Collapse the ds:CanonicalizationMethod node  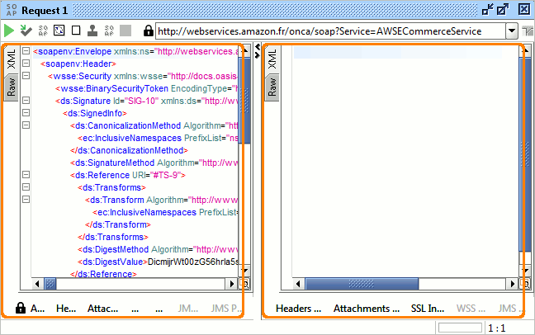pyautogui.click(x=26, y=125)
